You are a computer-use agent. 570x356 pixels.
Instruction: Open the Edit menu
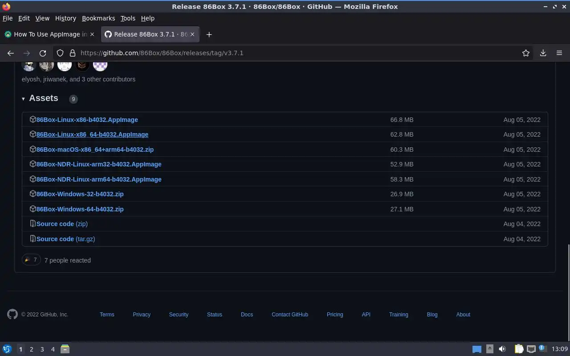pos(24,18)
